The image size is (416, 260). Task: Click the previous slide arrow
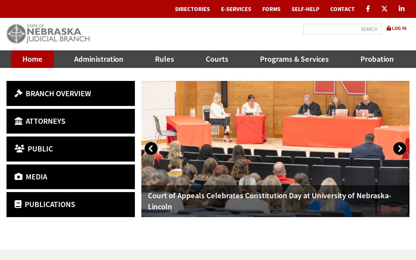pyautogui.click(x=151, y=149)
